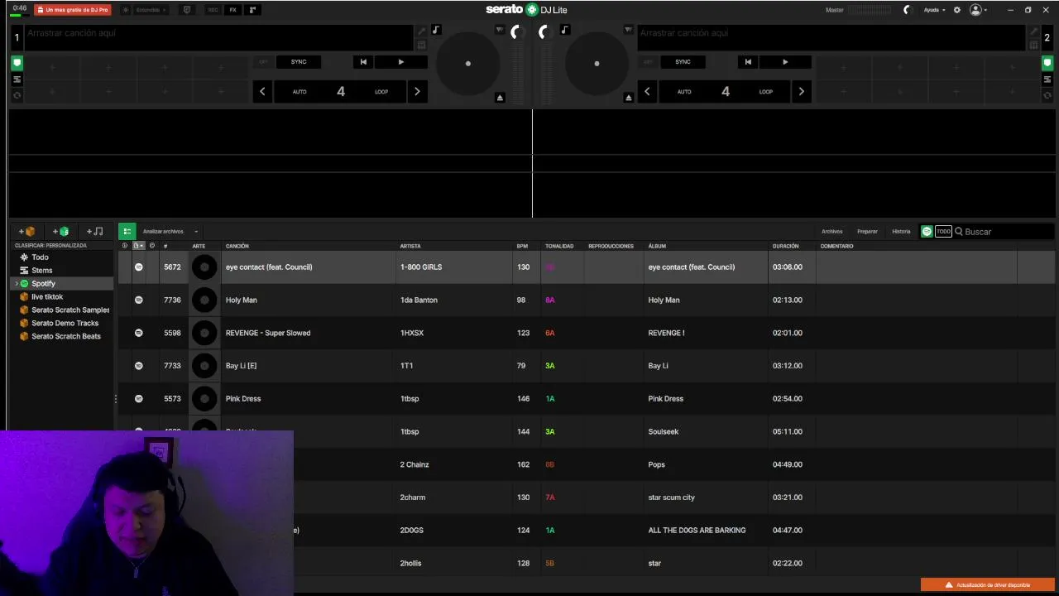Jump to track start on deck 2
This screenshot has height=596, width=1059.
point(748,62)
